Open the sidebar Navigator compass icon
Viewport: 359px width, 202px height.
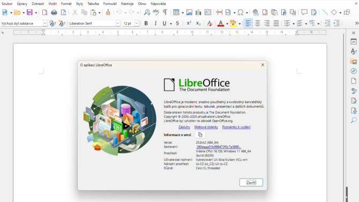click(354, 71)
